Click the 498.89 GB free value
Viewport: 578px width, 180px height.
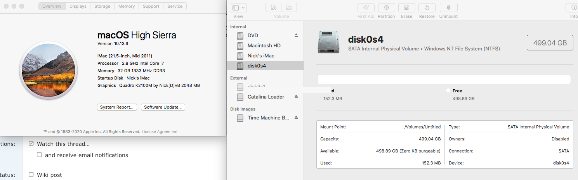point(463,99)
